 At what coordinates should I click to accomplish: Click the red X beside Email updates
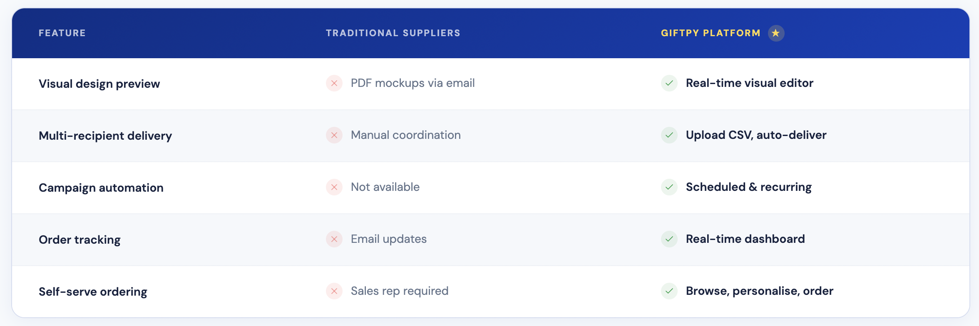pos(334,239)
